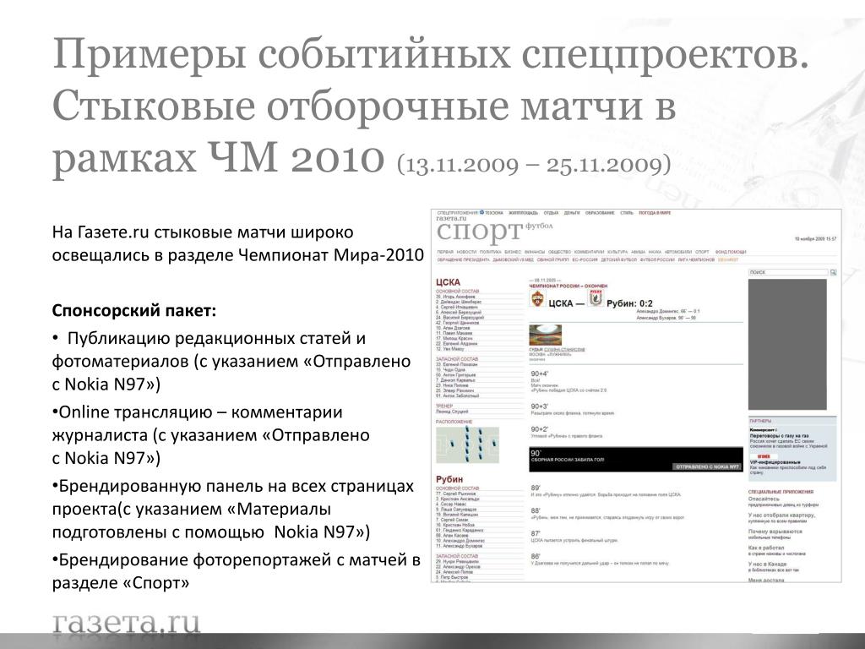865x649 pixels.
Task: Open the ОБЩЕСТВО menu item
Action: click(559, 252)
